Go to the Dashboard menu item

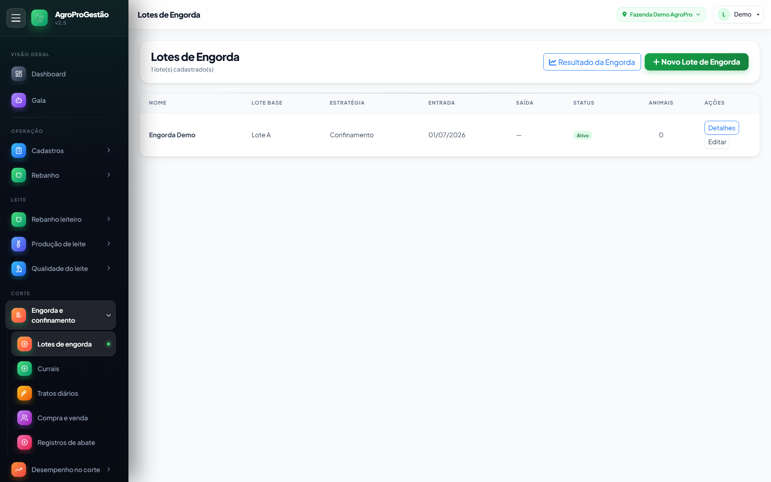pyautogui.click(x=61, y=74)
